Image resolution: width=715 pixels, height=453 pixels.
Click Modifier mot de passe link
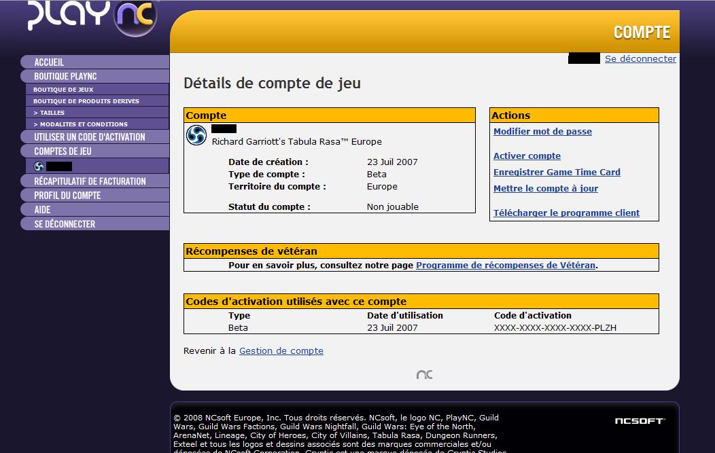coord(542,131)
